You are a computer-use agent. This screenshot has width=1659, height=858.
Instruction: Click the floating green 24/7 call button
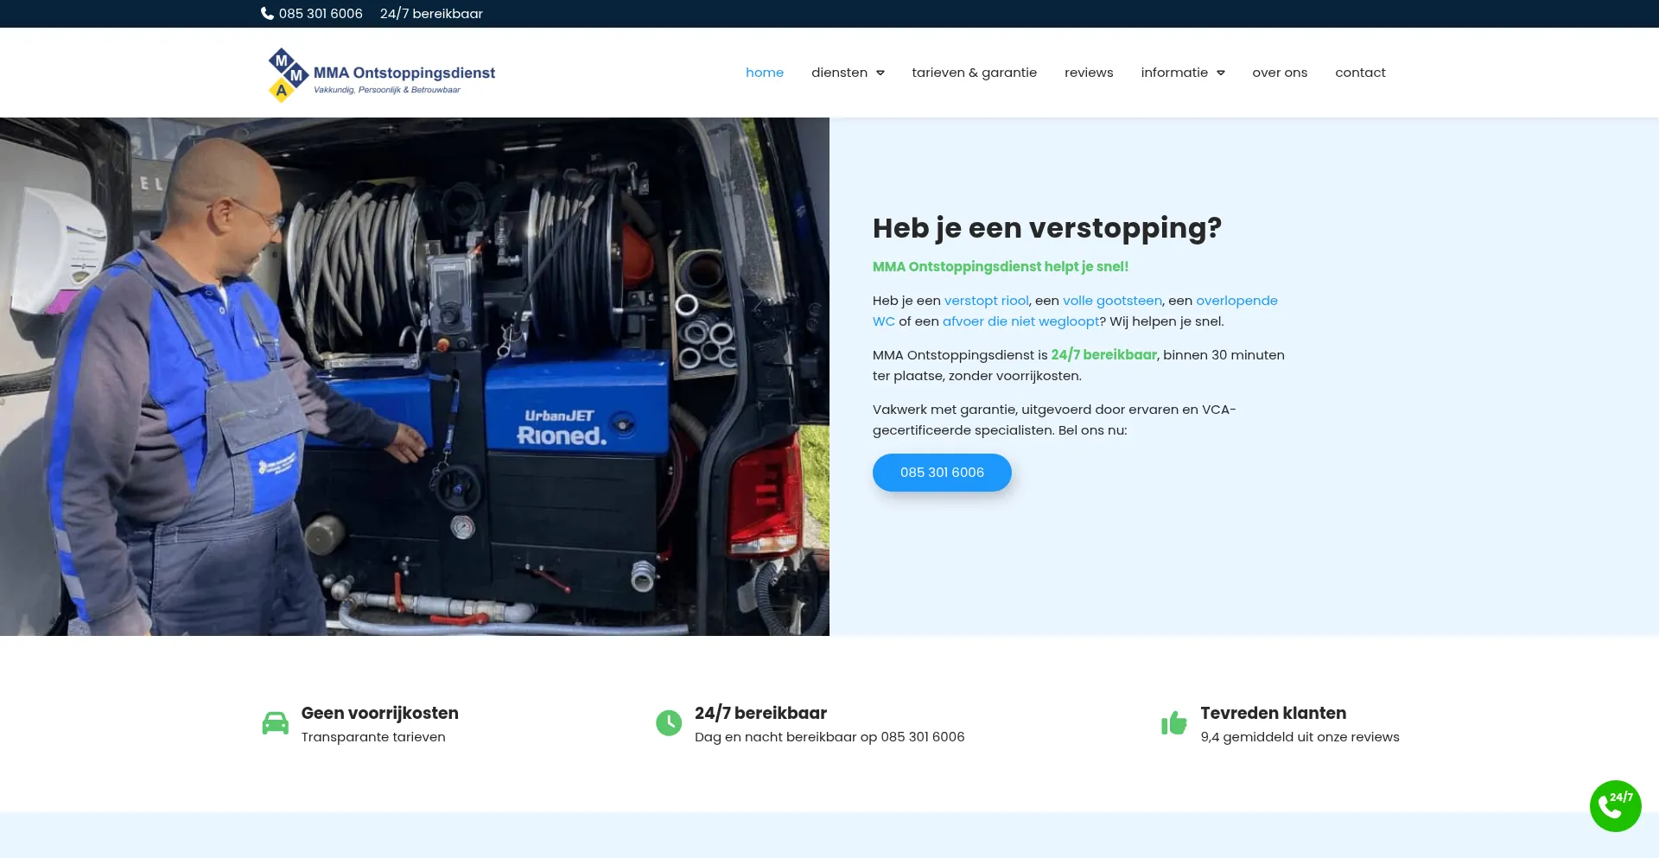(x=1615, y=805)
